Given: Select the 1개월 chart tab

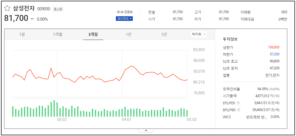Looking at the screenshot, I should (58, 34).
